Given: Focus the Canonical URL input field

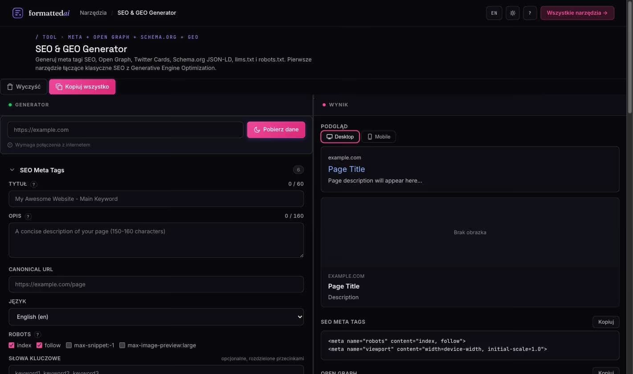Looking at the screenshot, I should click(x=156, y=284).
